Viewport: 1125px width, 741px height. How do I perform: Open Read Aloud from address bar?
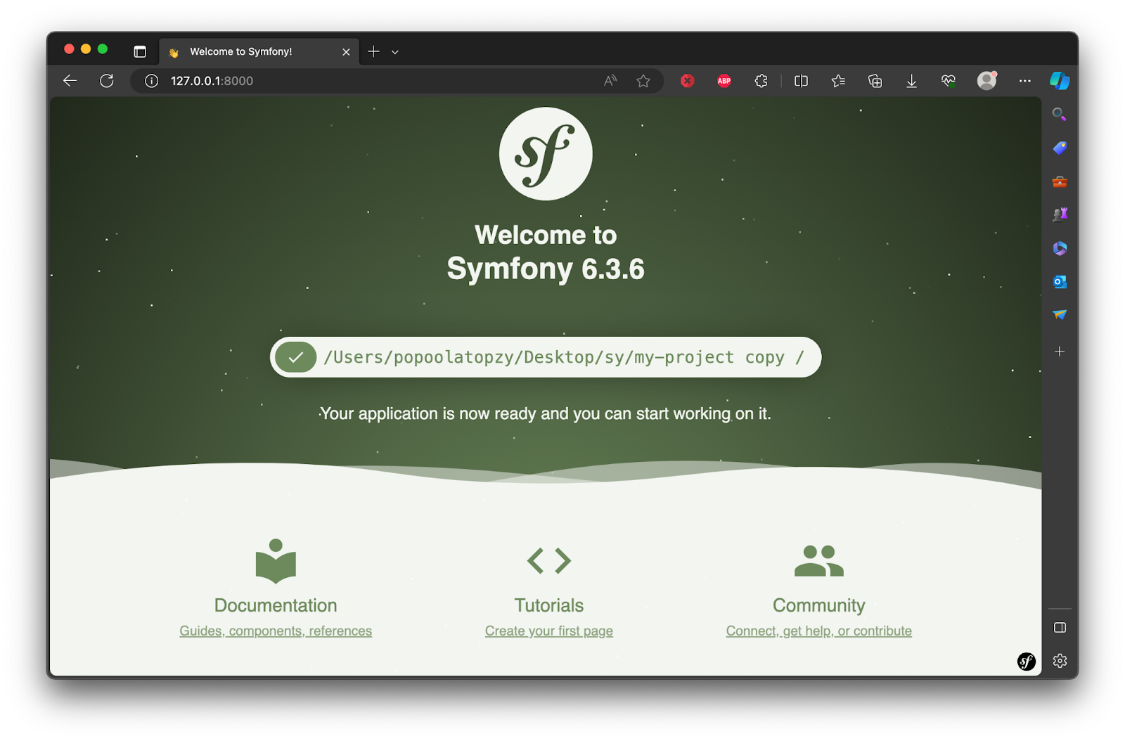610,81
